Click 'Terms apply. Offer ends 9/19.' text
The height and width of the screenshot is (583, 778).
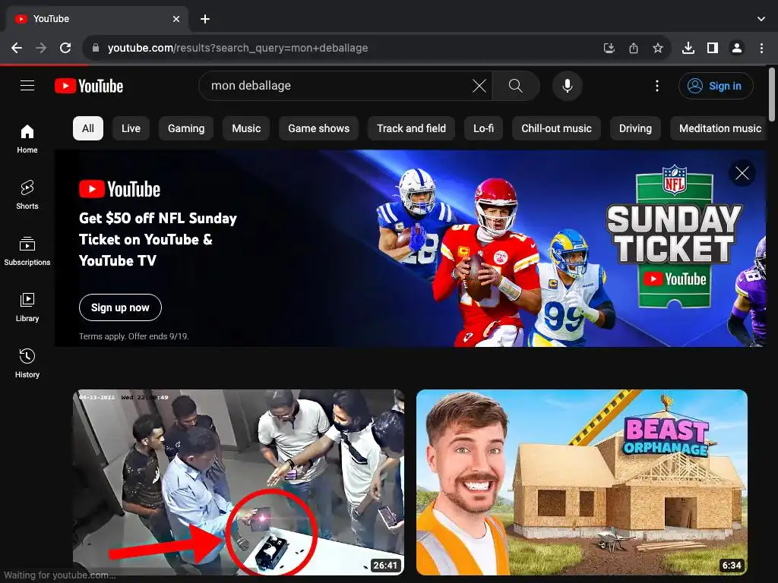tap(134, 336)
